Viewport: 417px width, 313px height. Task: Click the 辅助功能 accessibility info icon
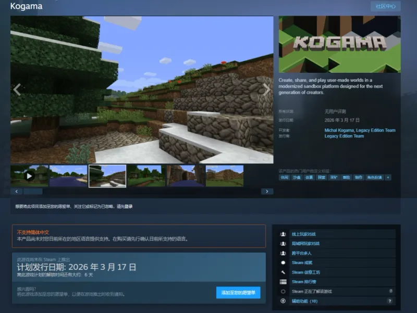[283, 301]
